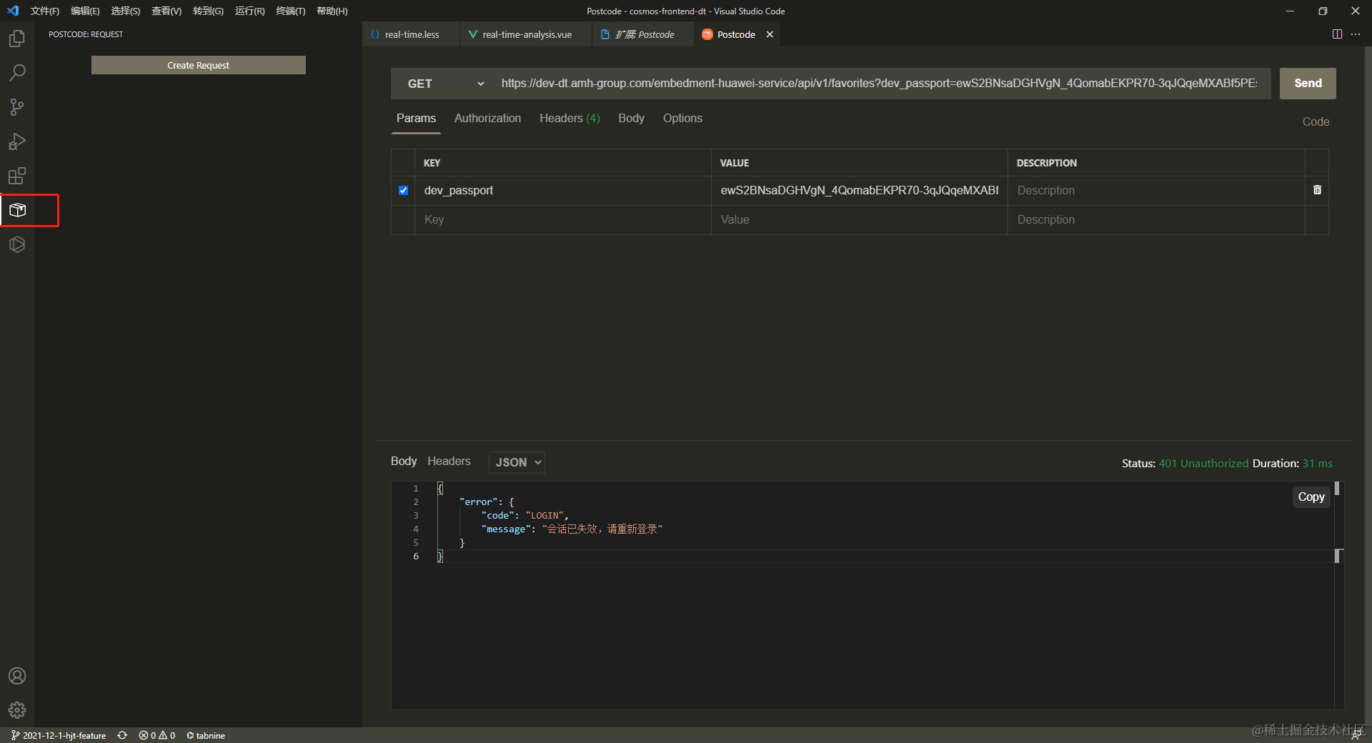Open the Search view in activity bar
Image resolution: width=1372 pixels, height=743 pixels.
(17, 73)
